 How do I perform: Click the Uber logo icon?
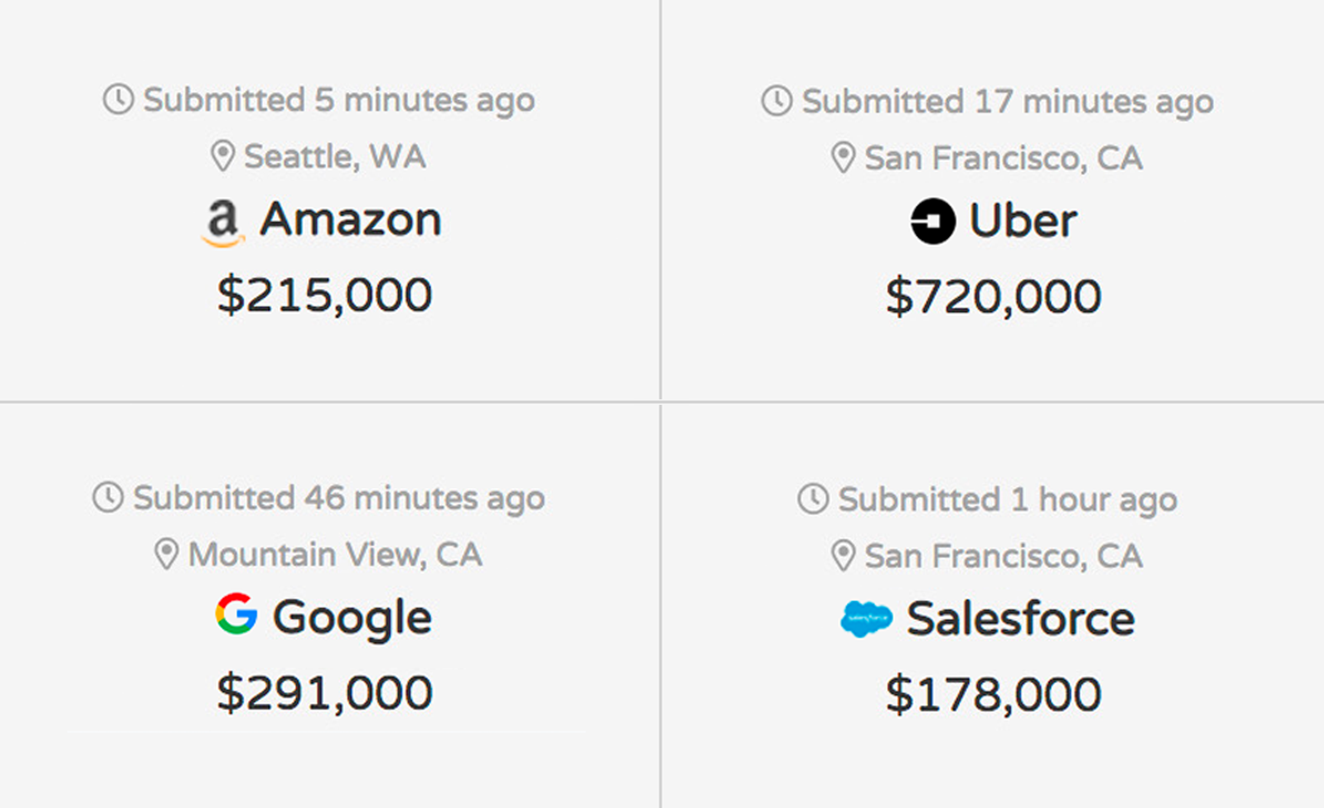[x=933, y=221]
